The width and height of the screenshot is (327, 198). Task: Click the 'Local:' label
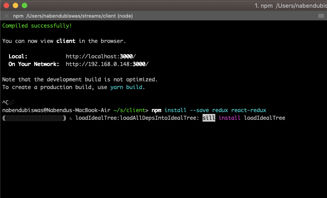click(x=18, y=57)
